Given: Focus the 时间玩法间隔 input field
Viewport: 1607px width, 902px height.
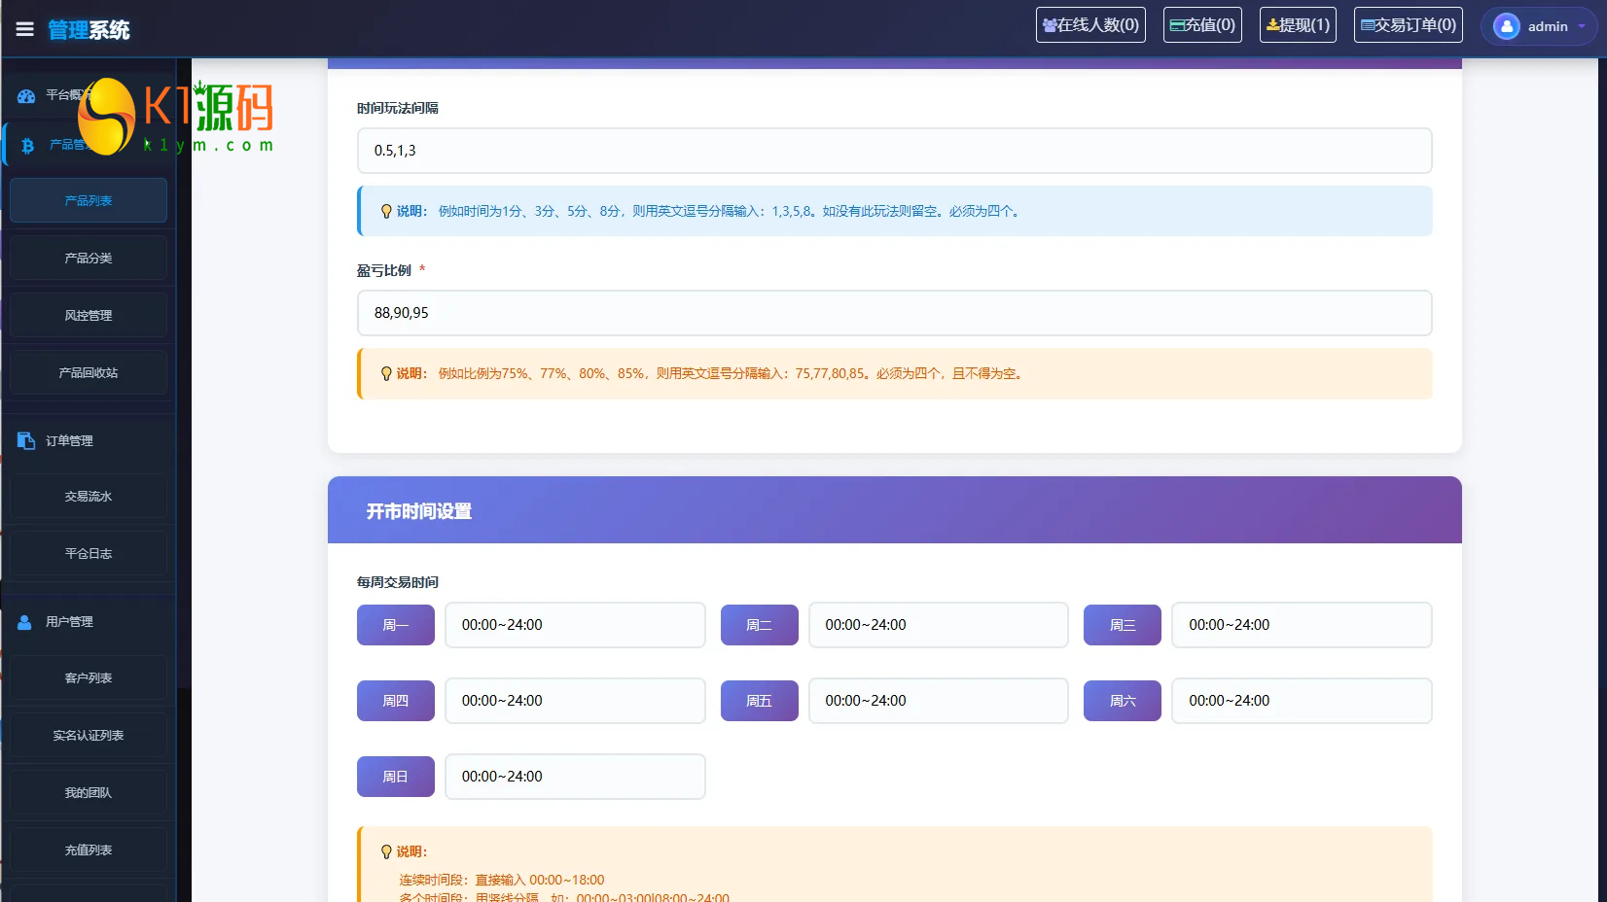Looking at the screenshot, I should [894, 151].
